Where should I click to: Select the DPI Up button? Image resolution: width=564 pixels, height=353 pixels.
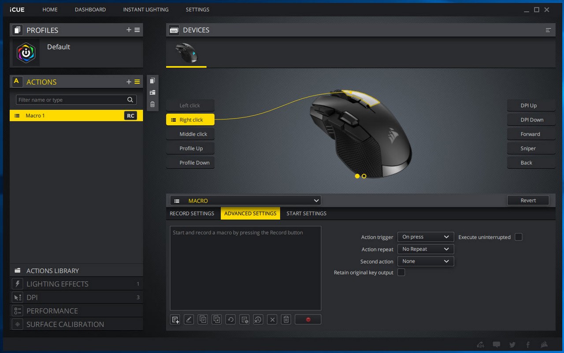(x=531, y=105)
